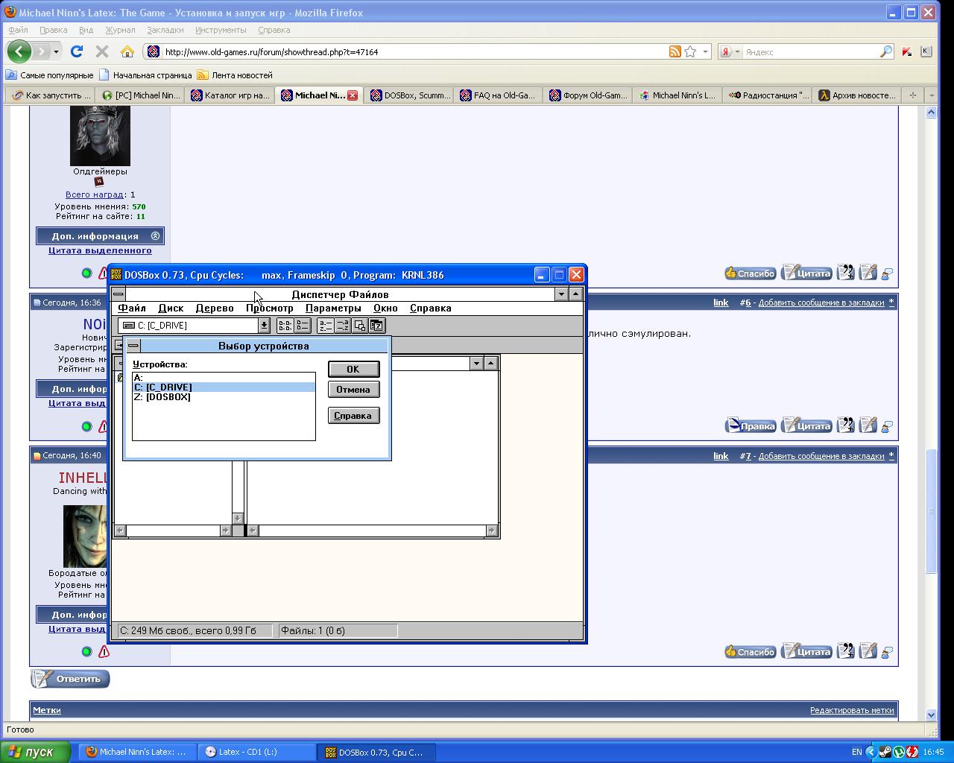
Task: Confirm device selection with OK
Action: click(x=353, y=369)
